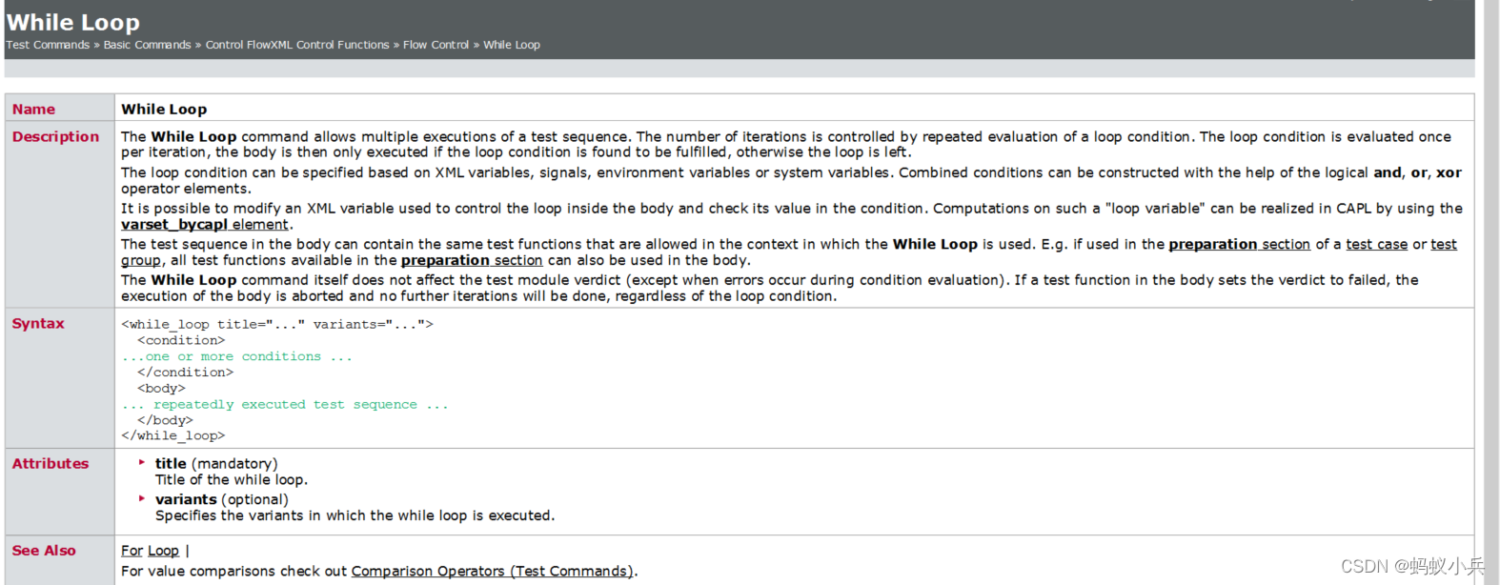Click the While Loop page title
The height and width of the screenshot is (585, 1500).
[x=73, y=22]
